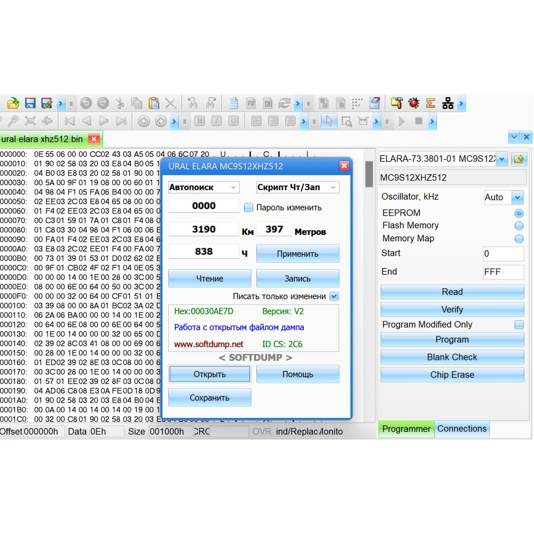Paste from the clipboard icon
The height and width of the screenshot is (534, 534).
pyautogui.click(x=154, y=103)
